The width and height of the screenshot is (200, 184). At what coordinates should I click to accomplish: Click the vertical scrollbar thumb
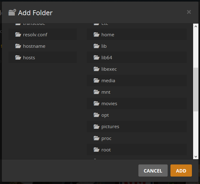tap(196, 89)
